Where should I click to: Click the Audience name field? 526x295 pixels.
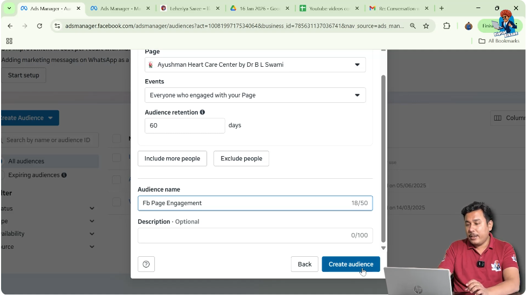coord(255,203)
